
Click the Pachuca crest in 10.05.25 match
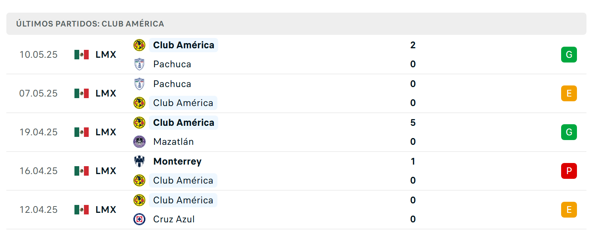pos(139,64)
